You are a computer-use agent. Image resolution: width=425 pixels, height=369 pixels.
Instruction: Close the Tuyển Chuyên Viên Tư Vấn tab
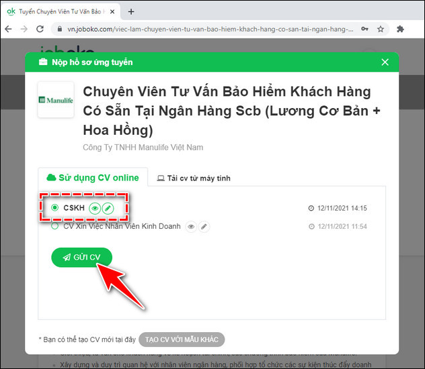tap(112, 11)
